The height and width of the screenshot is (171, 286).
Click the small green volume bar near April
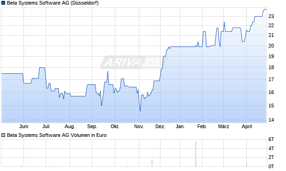click(x=246, y=165)
